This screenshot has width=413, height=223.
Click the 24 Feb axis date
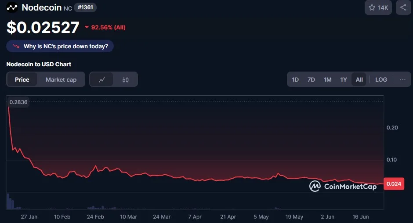(95, 217)
